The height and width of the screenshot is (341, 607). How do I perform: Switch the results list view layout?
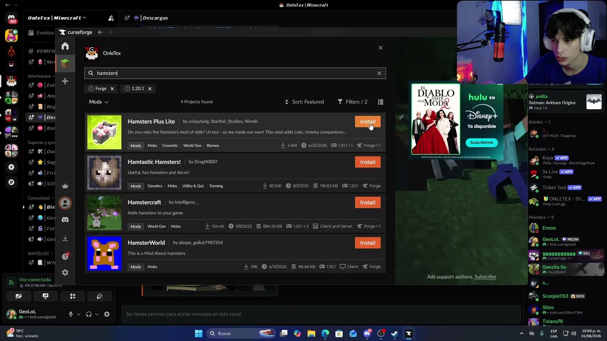tap(380, 102)
